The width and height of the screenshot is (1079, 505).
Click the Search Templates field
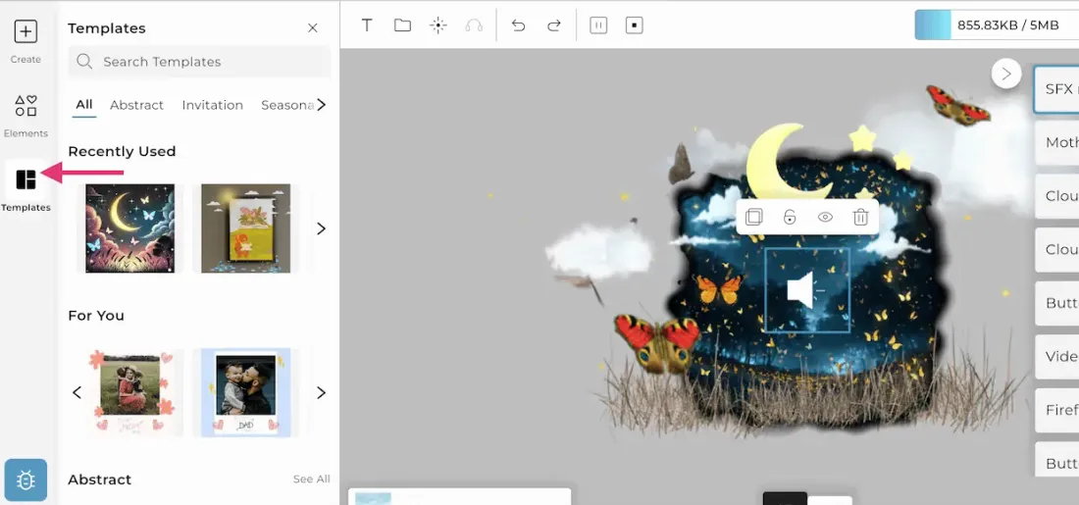click(199, 62)
